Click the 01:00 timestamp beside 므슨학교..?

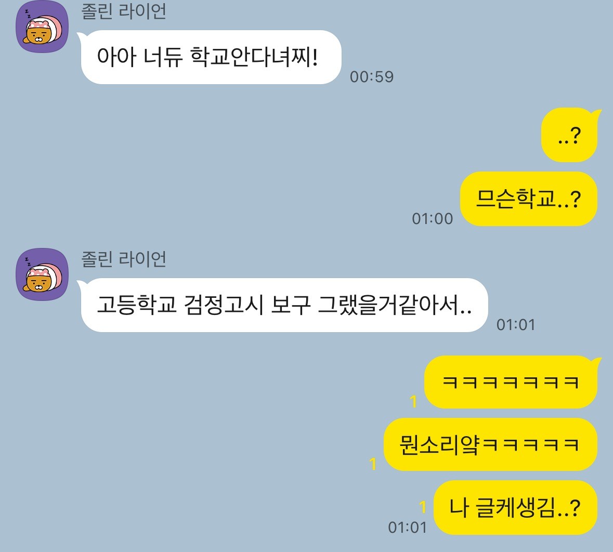tap(433, 218)
